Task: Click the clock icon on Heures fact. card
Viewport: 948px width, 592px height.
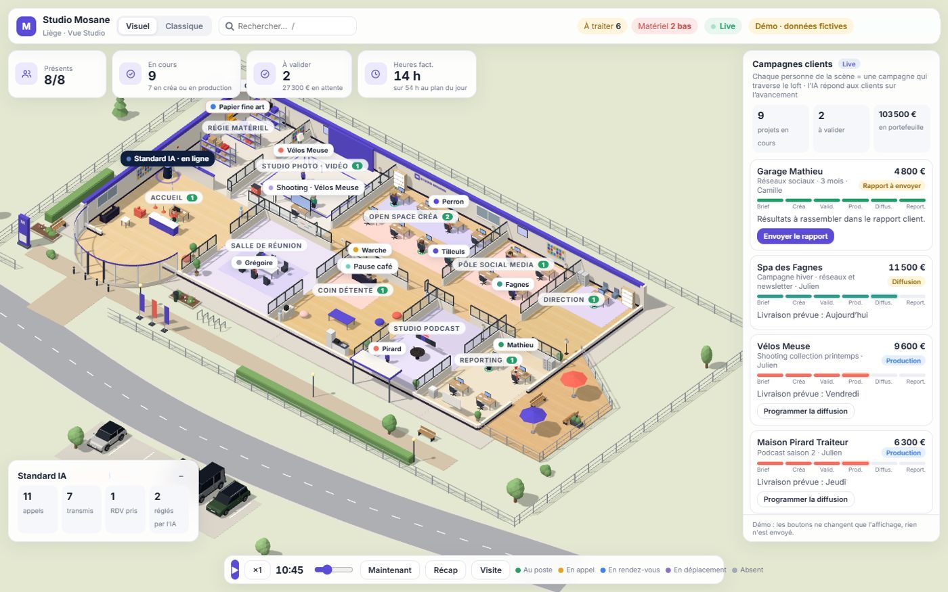Action: click(376, 74)
